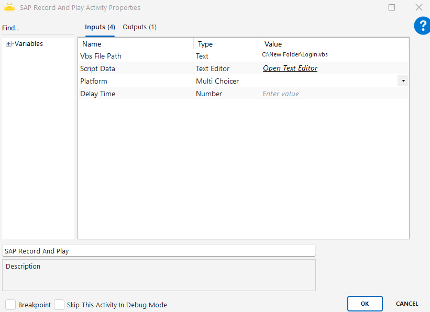Open the Platform dropdown arrow
This screenshot has width=430, height=312.
[x=403, y=81]
